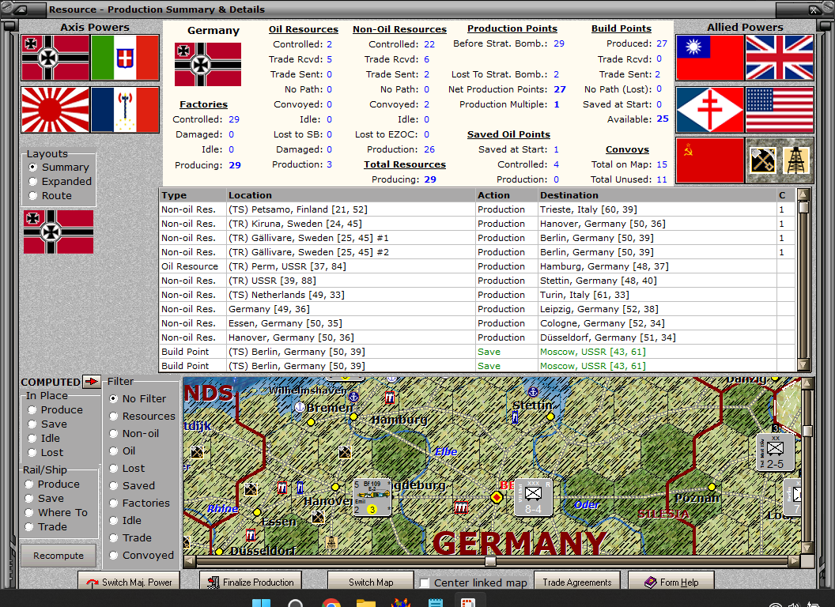The height and width of the screenshot is (607, 835).
Task: Sort table by Location column header
Action: [x=351, y=195]
